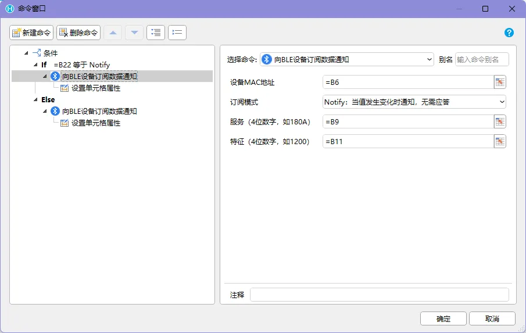The height and width of the screenshot is (333, 526).
Task: Click the cell property icon under the If branch
Action: point(65,88)
